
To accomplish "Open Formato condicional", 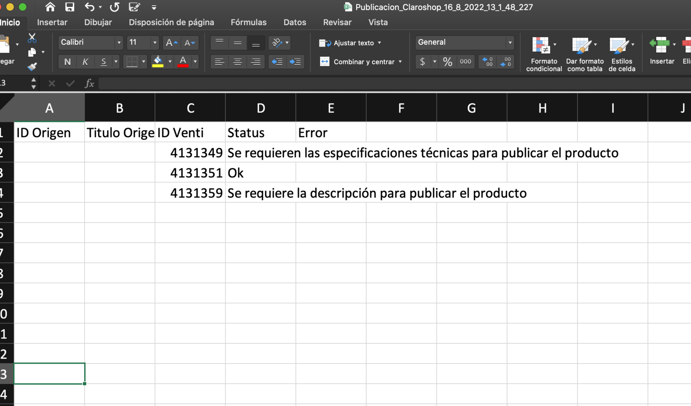I will tap(544, 54).
